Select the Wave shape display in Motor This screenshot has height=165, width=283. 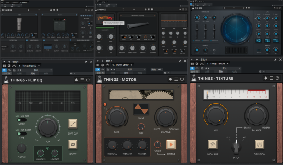[x=141, y=109]
